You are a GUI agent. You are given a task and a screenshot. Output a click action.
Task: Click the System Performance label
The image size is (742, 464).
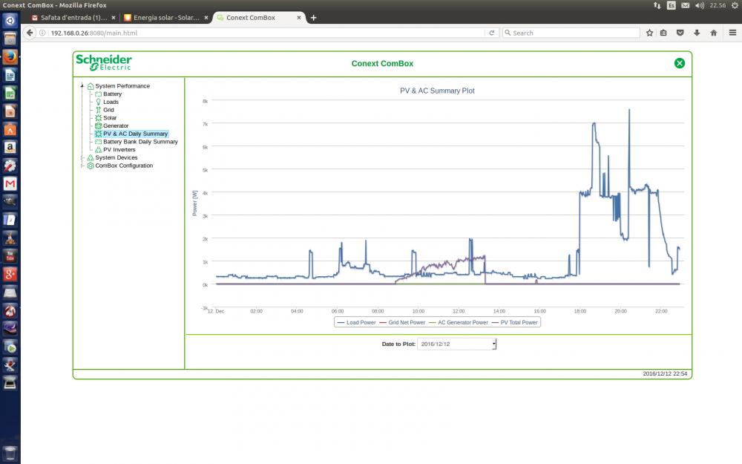tap(122, 86)
